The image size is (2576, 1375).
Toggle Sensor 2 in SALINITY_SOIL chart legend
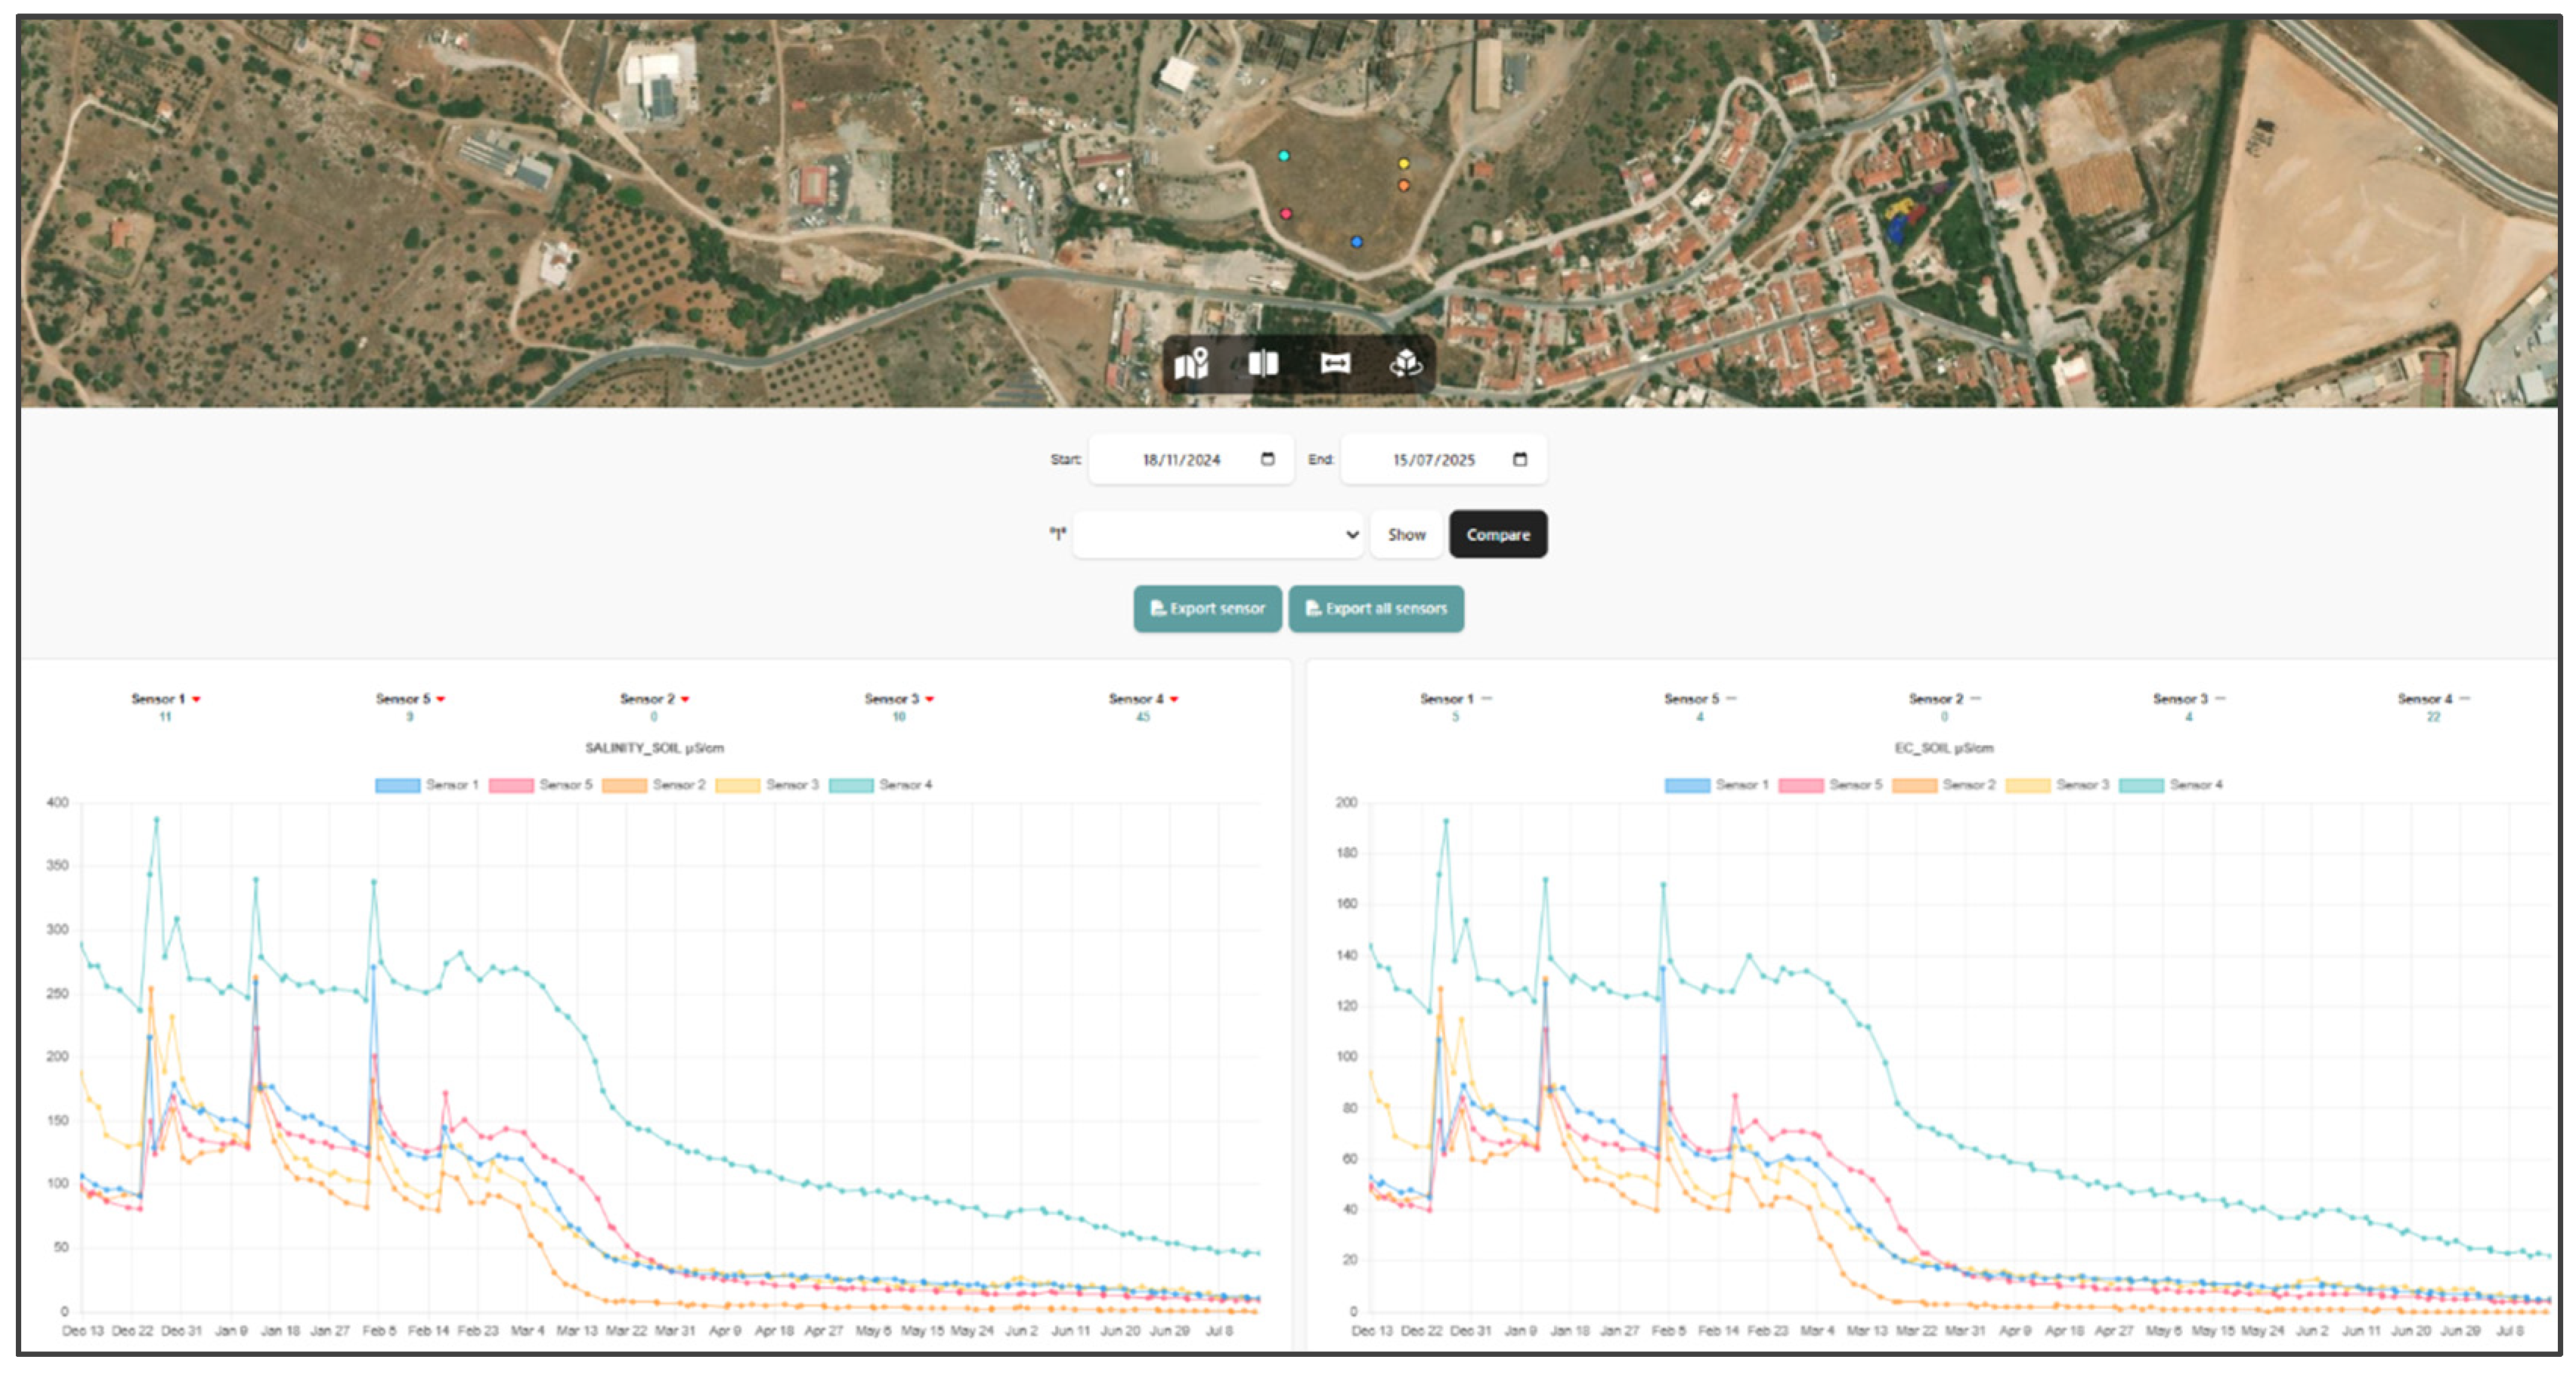pos(654,786)
